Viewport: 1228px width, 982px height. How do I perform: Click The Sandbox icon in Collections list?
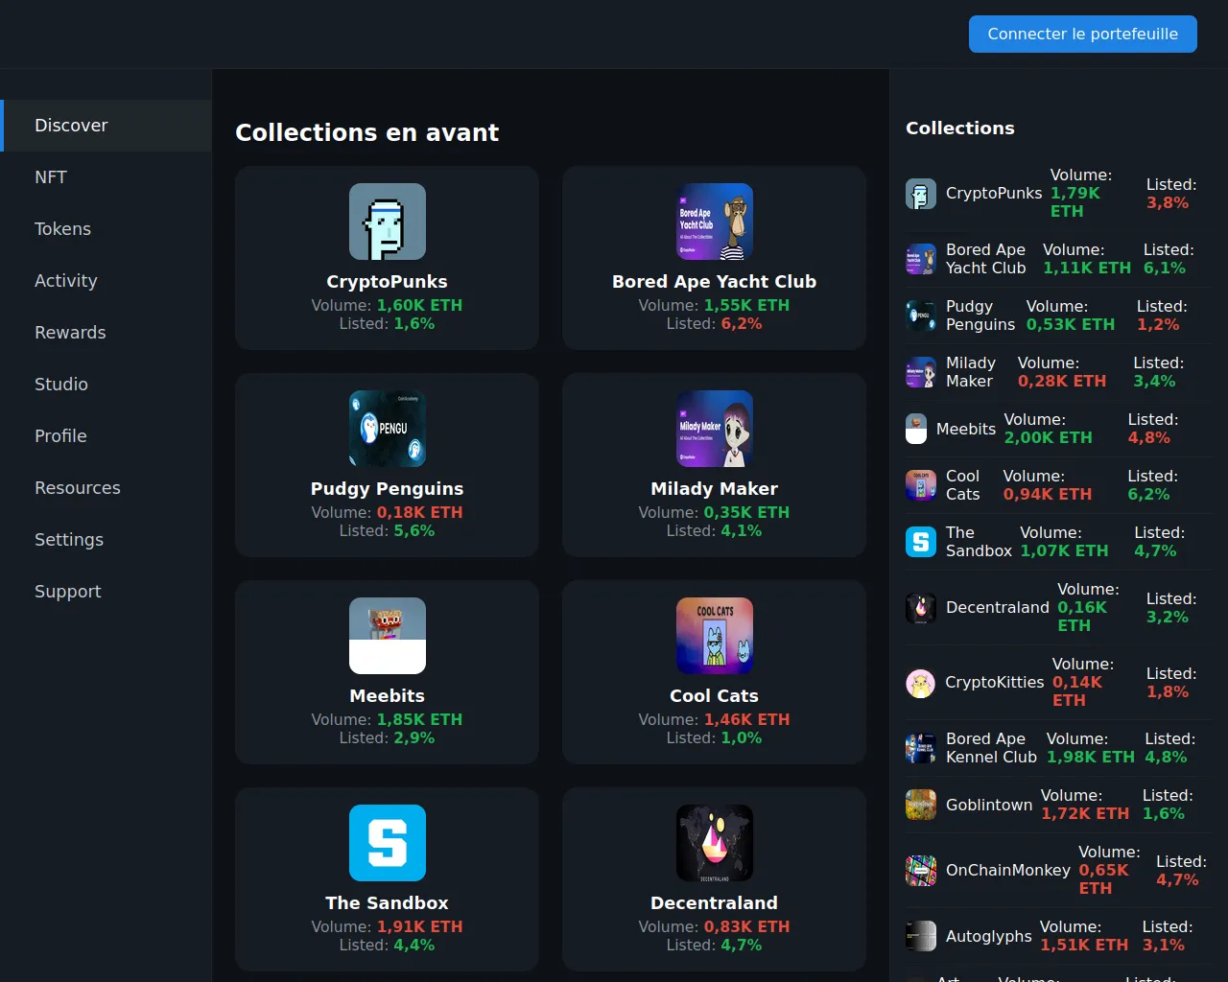click(x=921, y=542)
